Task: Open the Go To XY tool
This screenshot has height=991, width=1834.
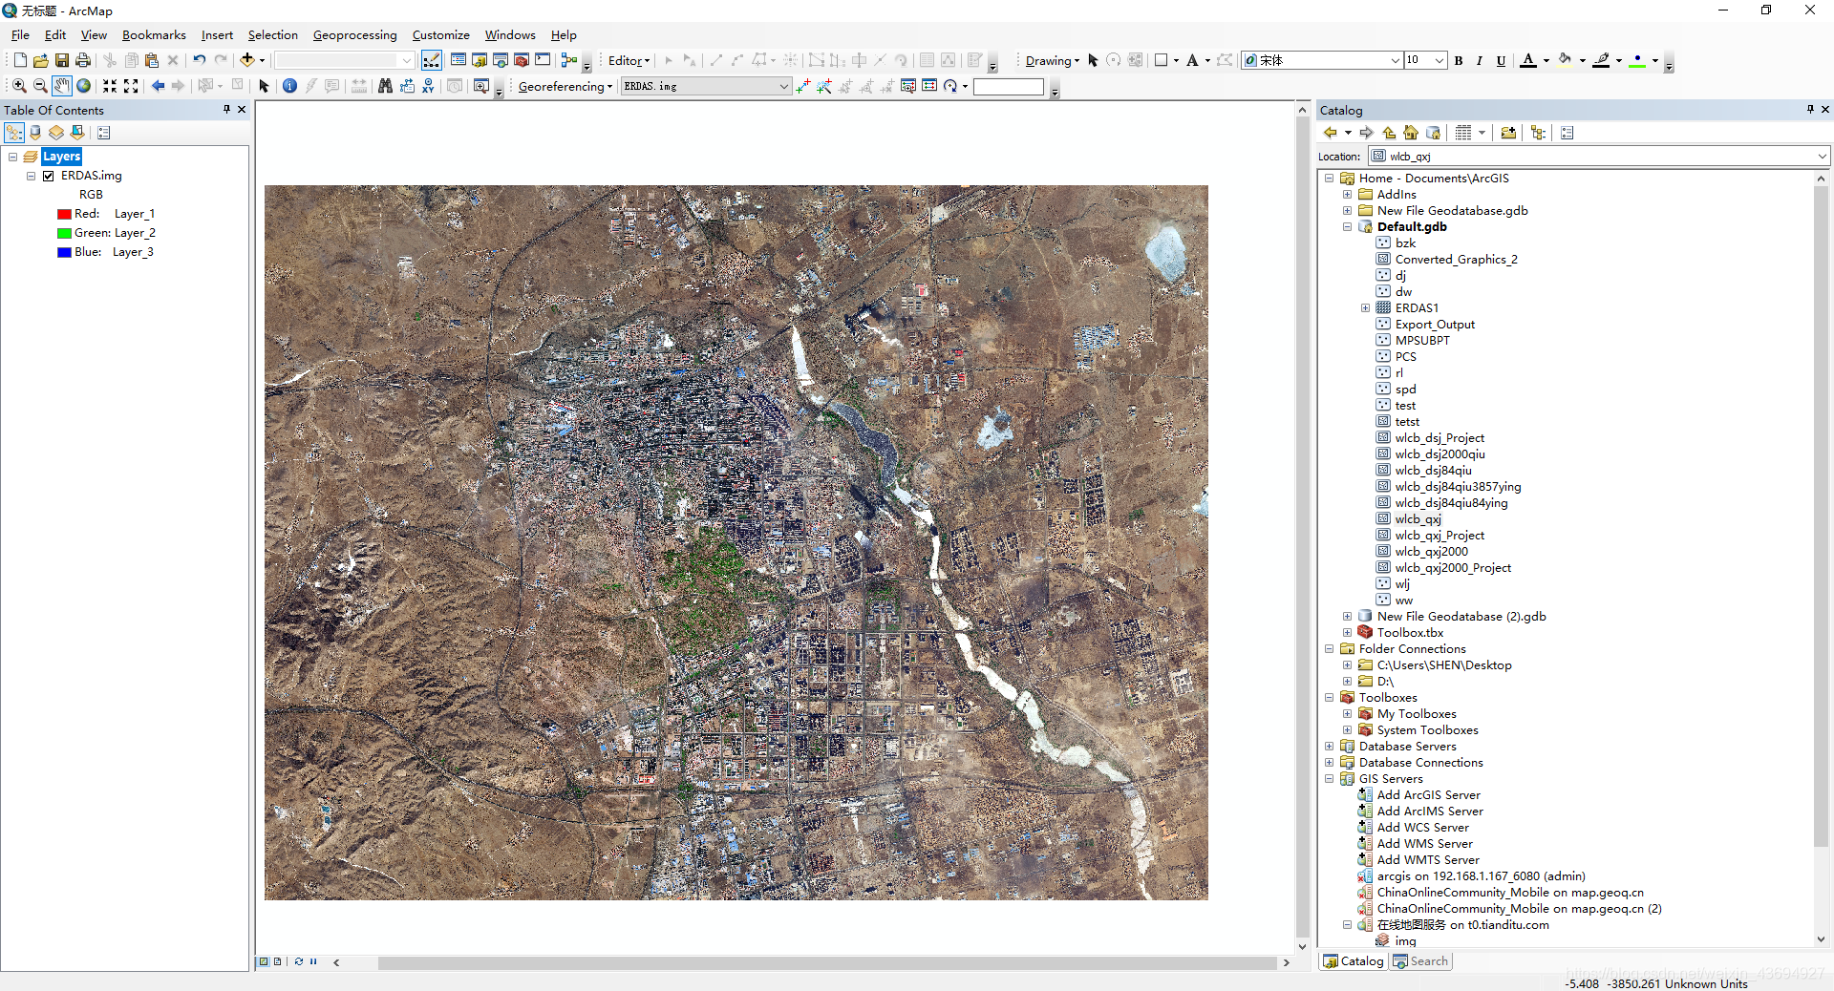Action: point(428,86)
